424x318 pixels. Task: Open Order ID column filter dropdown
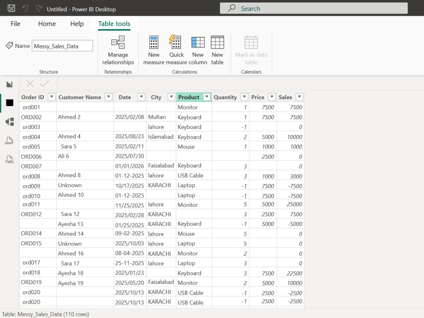(x=51, y=97)
